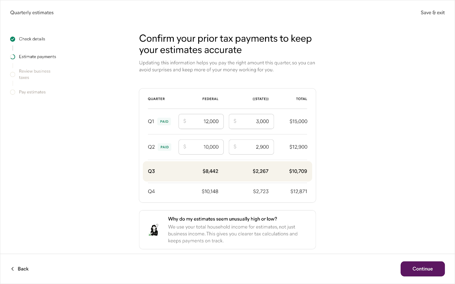Select the Estimate payments step
The height and width of the screenshot is (284, 455).
click(37, 57)
